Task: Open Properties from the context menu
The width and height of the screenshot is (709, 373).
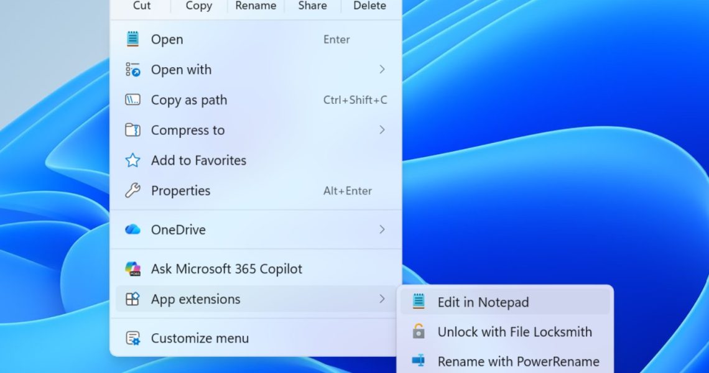Action: coord(256,191)
